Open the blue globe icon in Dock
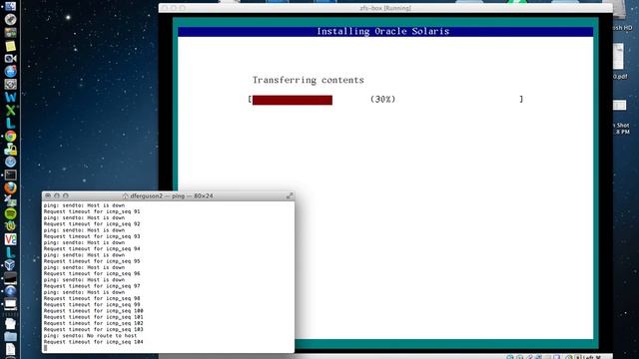Screen dimensions: 639x359 click(11, 291)
